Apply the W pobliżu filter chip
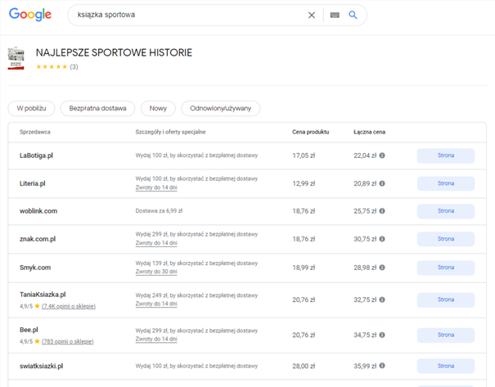This screenshot has width=495, height=387. (x=31, y=108)
